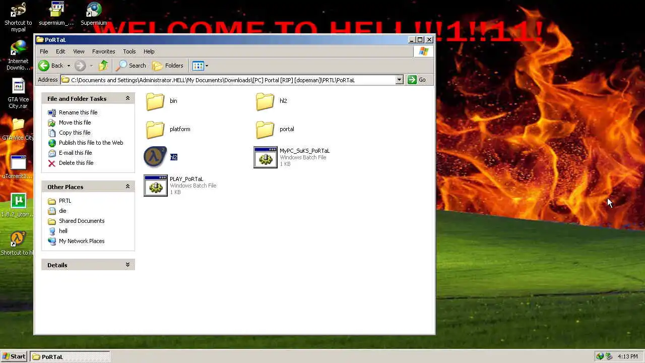Click the Back toolbar button

coord(51,66)
